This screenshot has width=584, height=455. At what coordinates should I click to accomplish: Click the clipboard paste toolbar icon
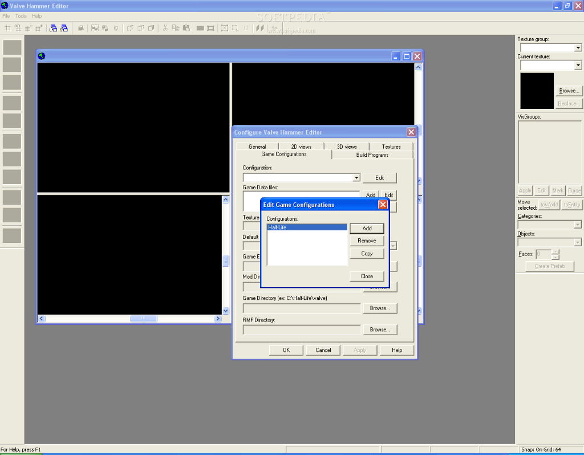click(186, 28)
